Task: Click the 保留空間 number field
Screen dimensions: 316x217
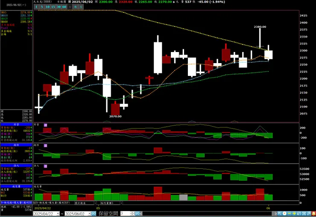Action: point(125,214)
